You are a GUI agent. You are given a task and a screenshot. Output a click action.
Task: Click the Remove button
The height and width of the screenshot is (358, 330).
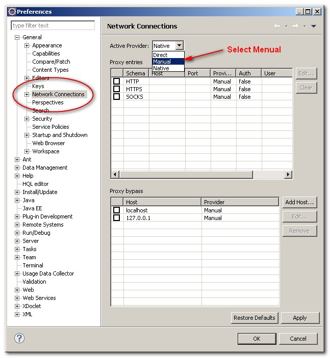click(x=299, y=231)
